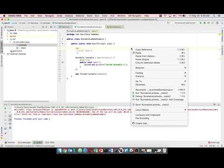The image size is (224, 168).
Task: Click the Scroll from Source icon in Project panel
Action: click(x=43, y=27)
